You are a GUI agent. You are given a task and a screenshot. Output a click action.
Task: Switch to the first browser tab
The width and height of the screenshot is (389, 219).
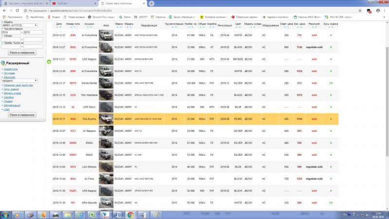(26, 4)
